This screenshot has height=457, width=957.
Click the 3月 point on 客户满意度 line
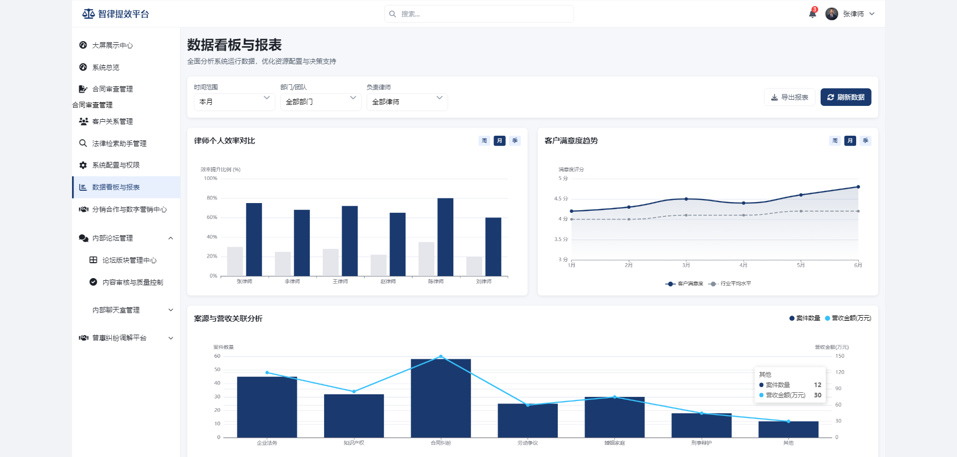[686, 199]
